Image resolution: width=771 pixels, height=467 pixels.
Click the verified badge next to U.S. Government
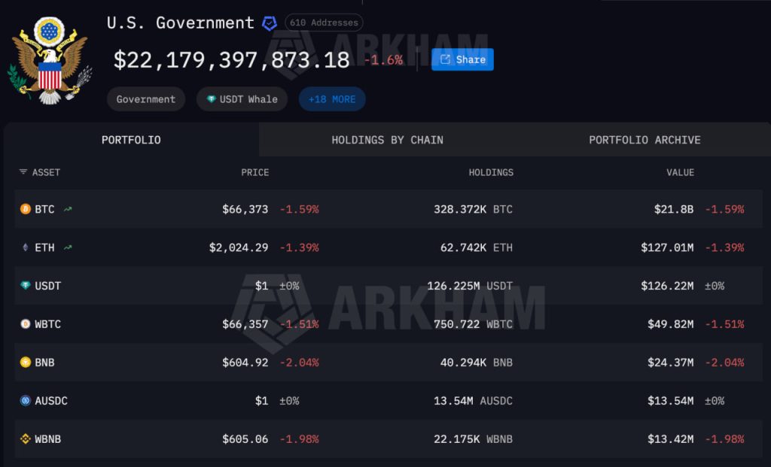coord(270,23)
